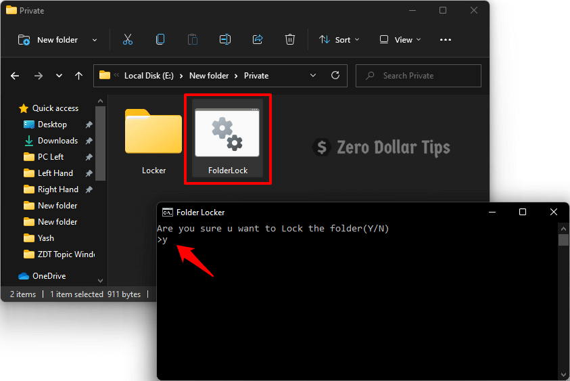Screen dimensions: 570x381
Task: Select the FolderLock batch file
Action: pyautogui.click(x=228, y=139)
